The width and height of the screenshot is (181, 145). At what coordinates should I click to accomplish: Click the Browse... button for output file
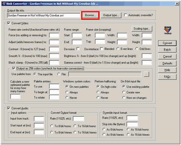pos(90,15)
